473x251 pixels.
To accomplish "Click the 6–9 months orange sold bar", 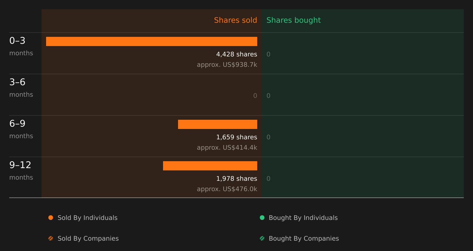I will pyautogui.click(x=217, y=124).
